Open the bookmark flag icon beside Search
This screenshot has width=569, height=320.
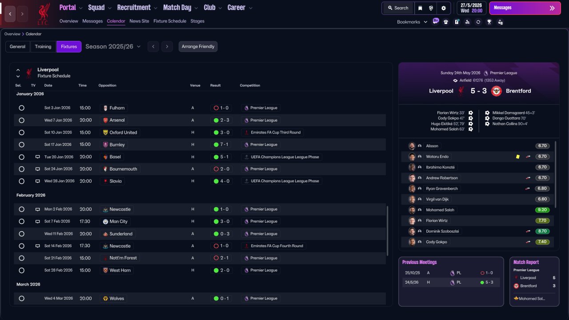click(x=420, y=8)
